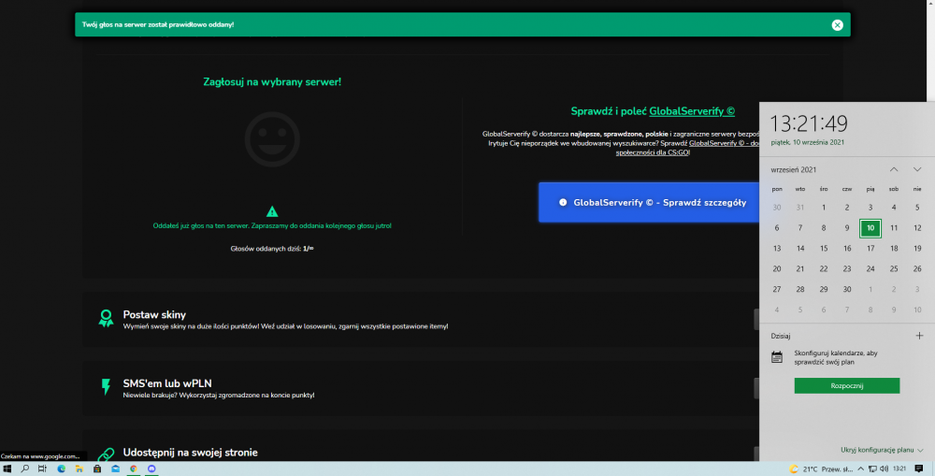
Task: Select 5 September in calendar
Action: 917,208
